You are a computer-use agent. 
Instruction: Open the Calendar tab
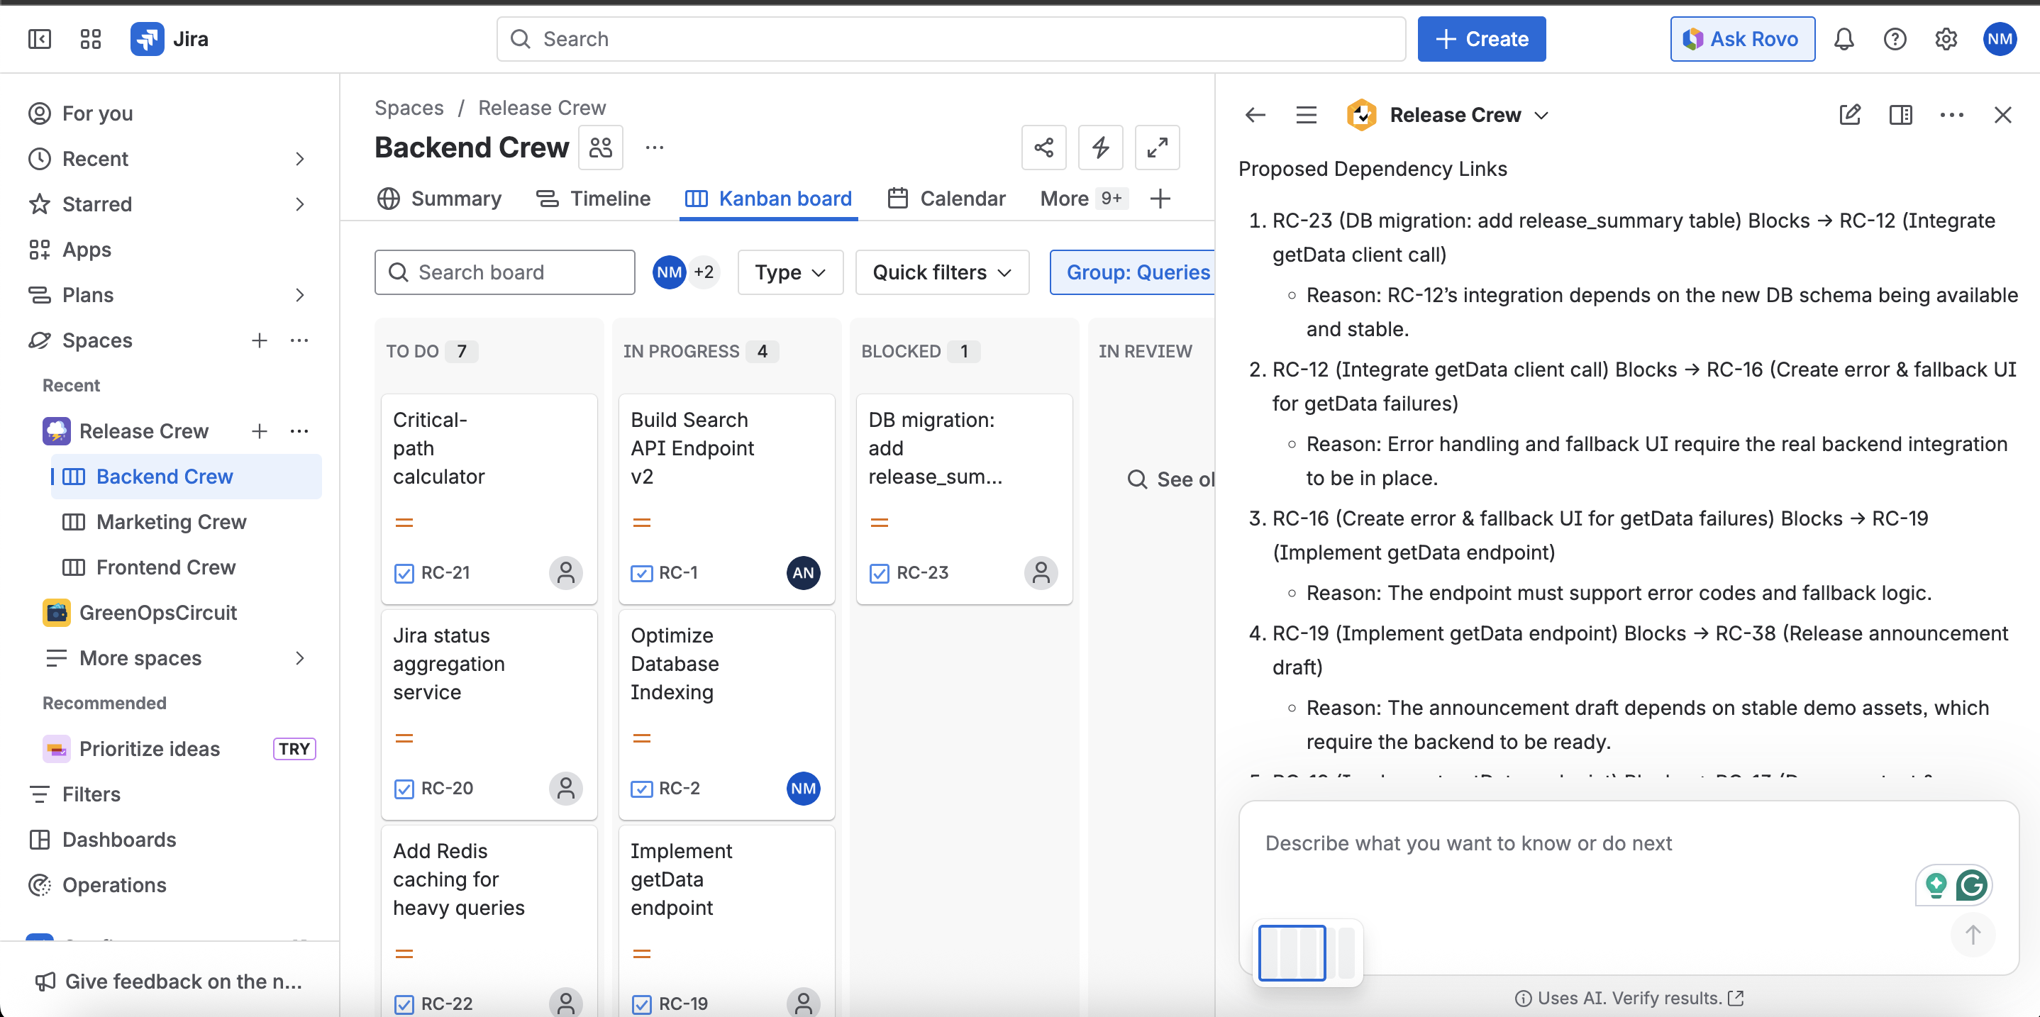[946, 198]
